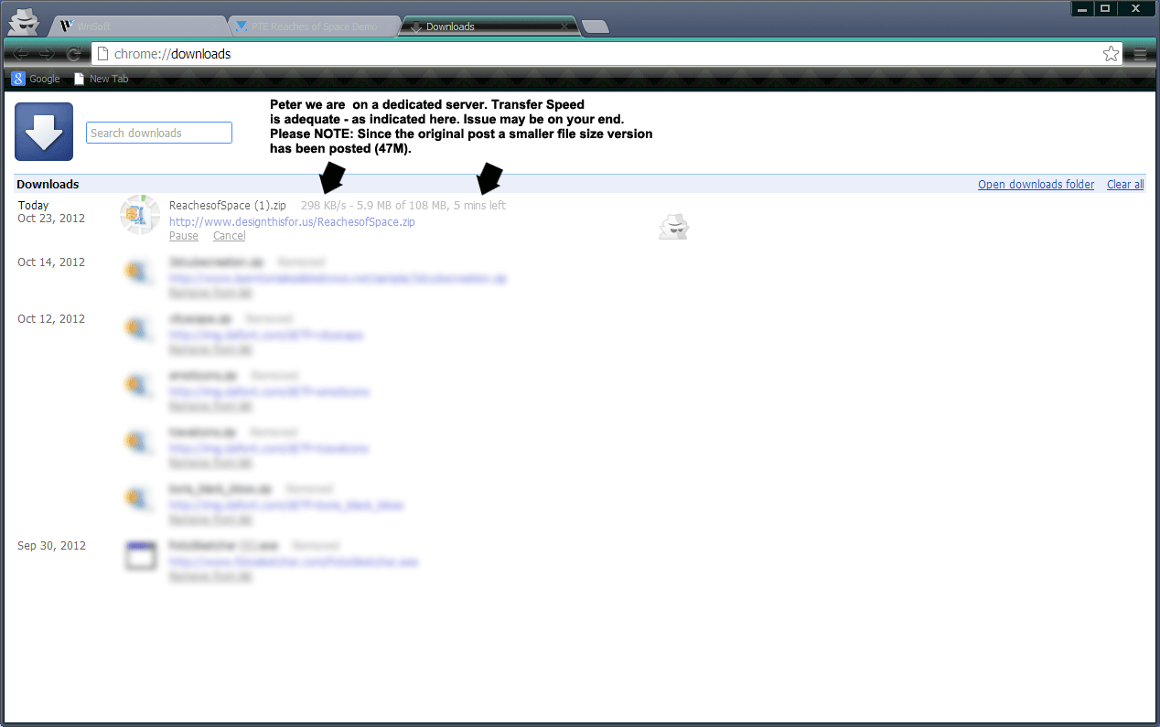This screenshot has width=1160, height=727.
Task: Open the designthisfor.us ReachesofSpace.zip URL
Action: 292,221
